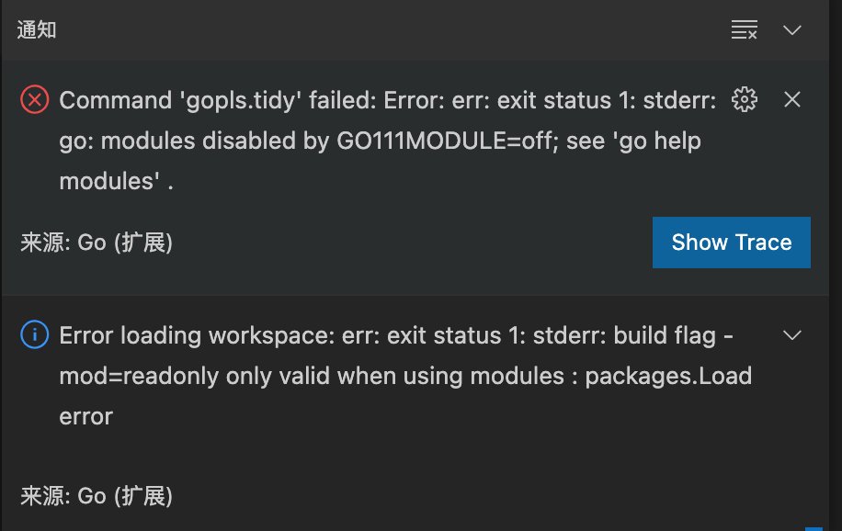The image size is (842, 531).
Task: Click the blue info icon beside the workspace error
Action: click(34, 335)
